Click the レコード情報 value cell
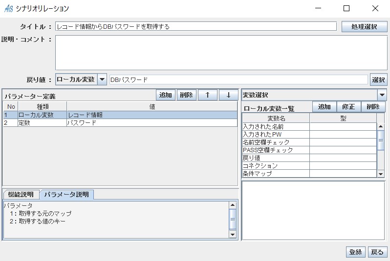Screen dimensions: 390x261 pyautogui.click(x=152, y=115)
